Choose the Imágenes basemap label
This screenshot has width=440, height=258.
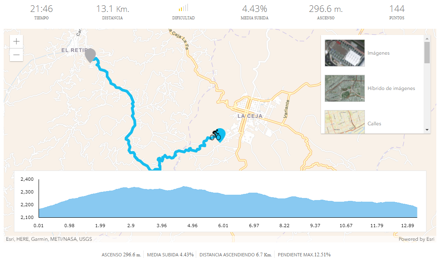point(378,53)
